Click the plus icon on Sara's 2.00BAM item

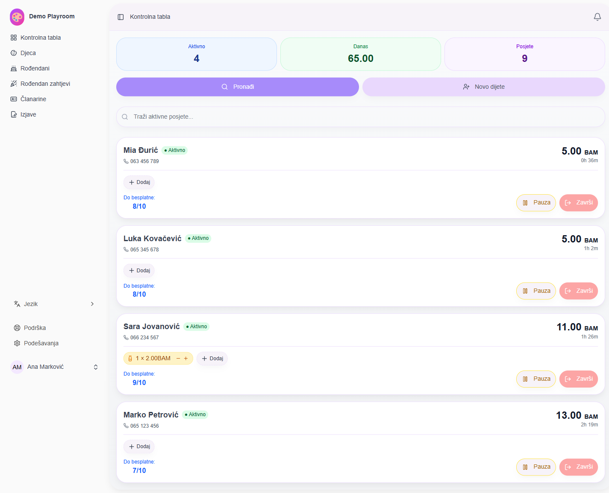click(186, 359)
